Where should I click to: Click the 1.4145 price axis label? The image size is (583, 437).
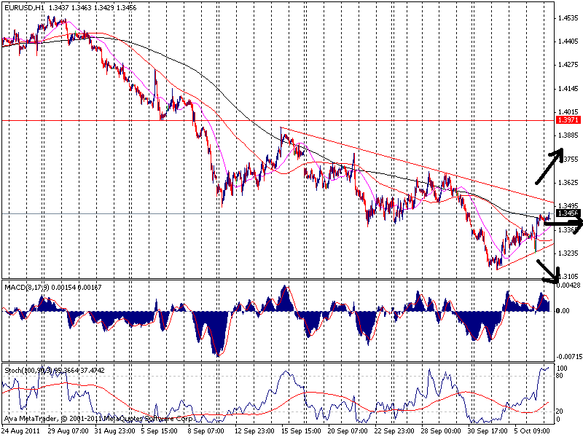568,88
